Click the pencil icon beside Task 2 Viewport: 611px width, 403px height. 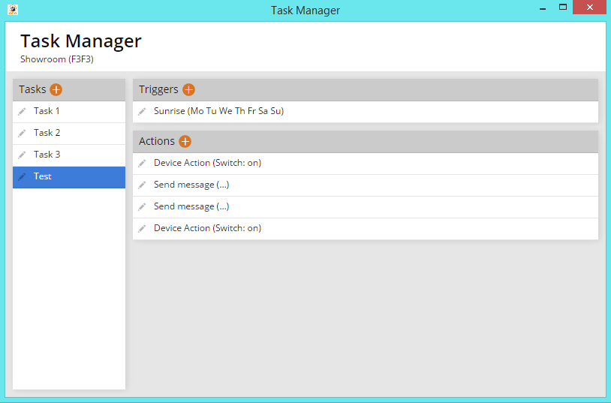23,134
